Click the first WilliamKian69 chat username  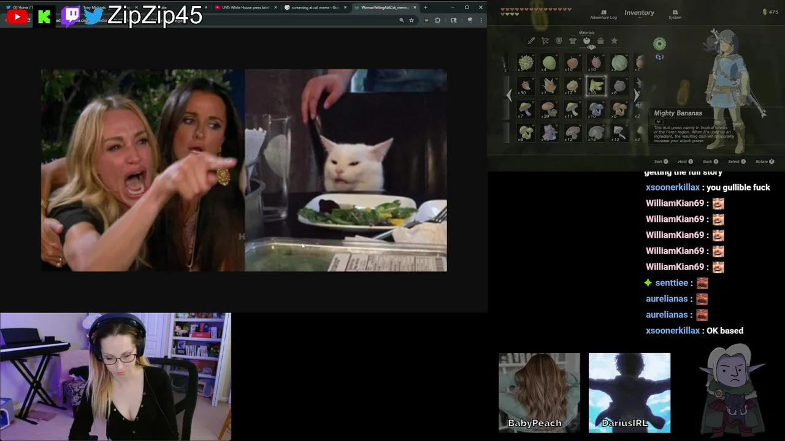pos(675,203)
